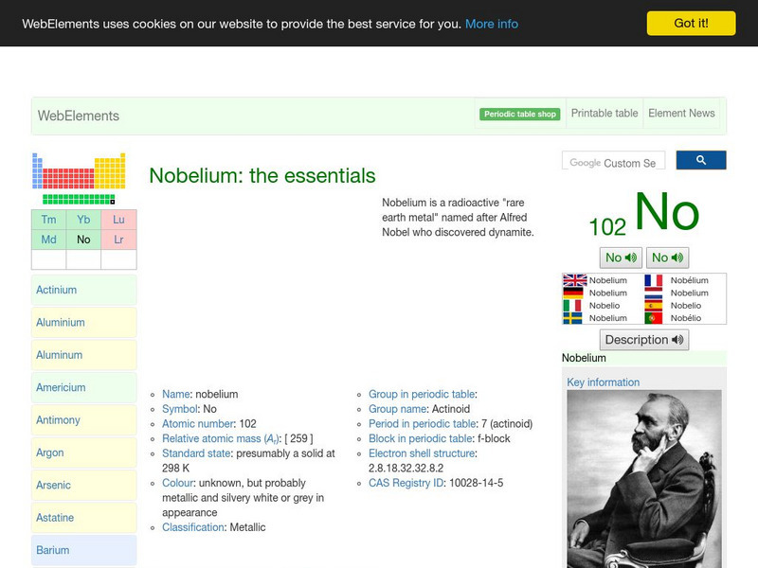Select the Tm element cell
The height and width of the screenshot is (568, 758).
click(x=49, y=220)
